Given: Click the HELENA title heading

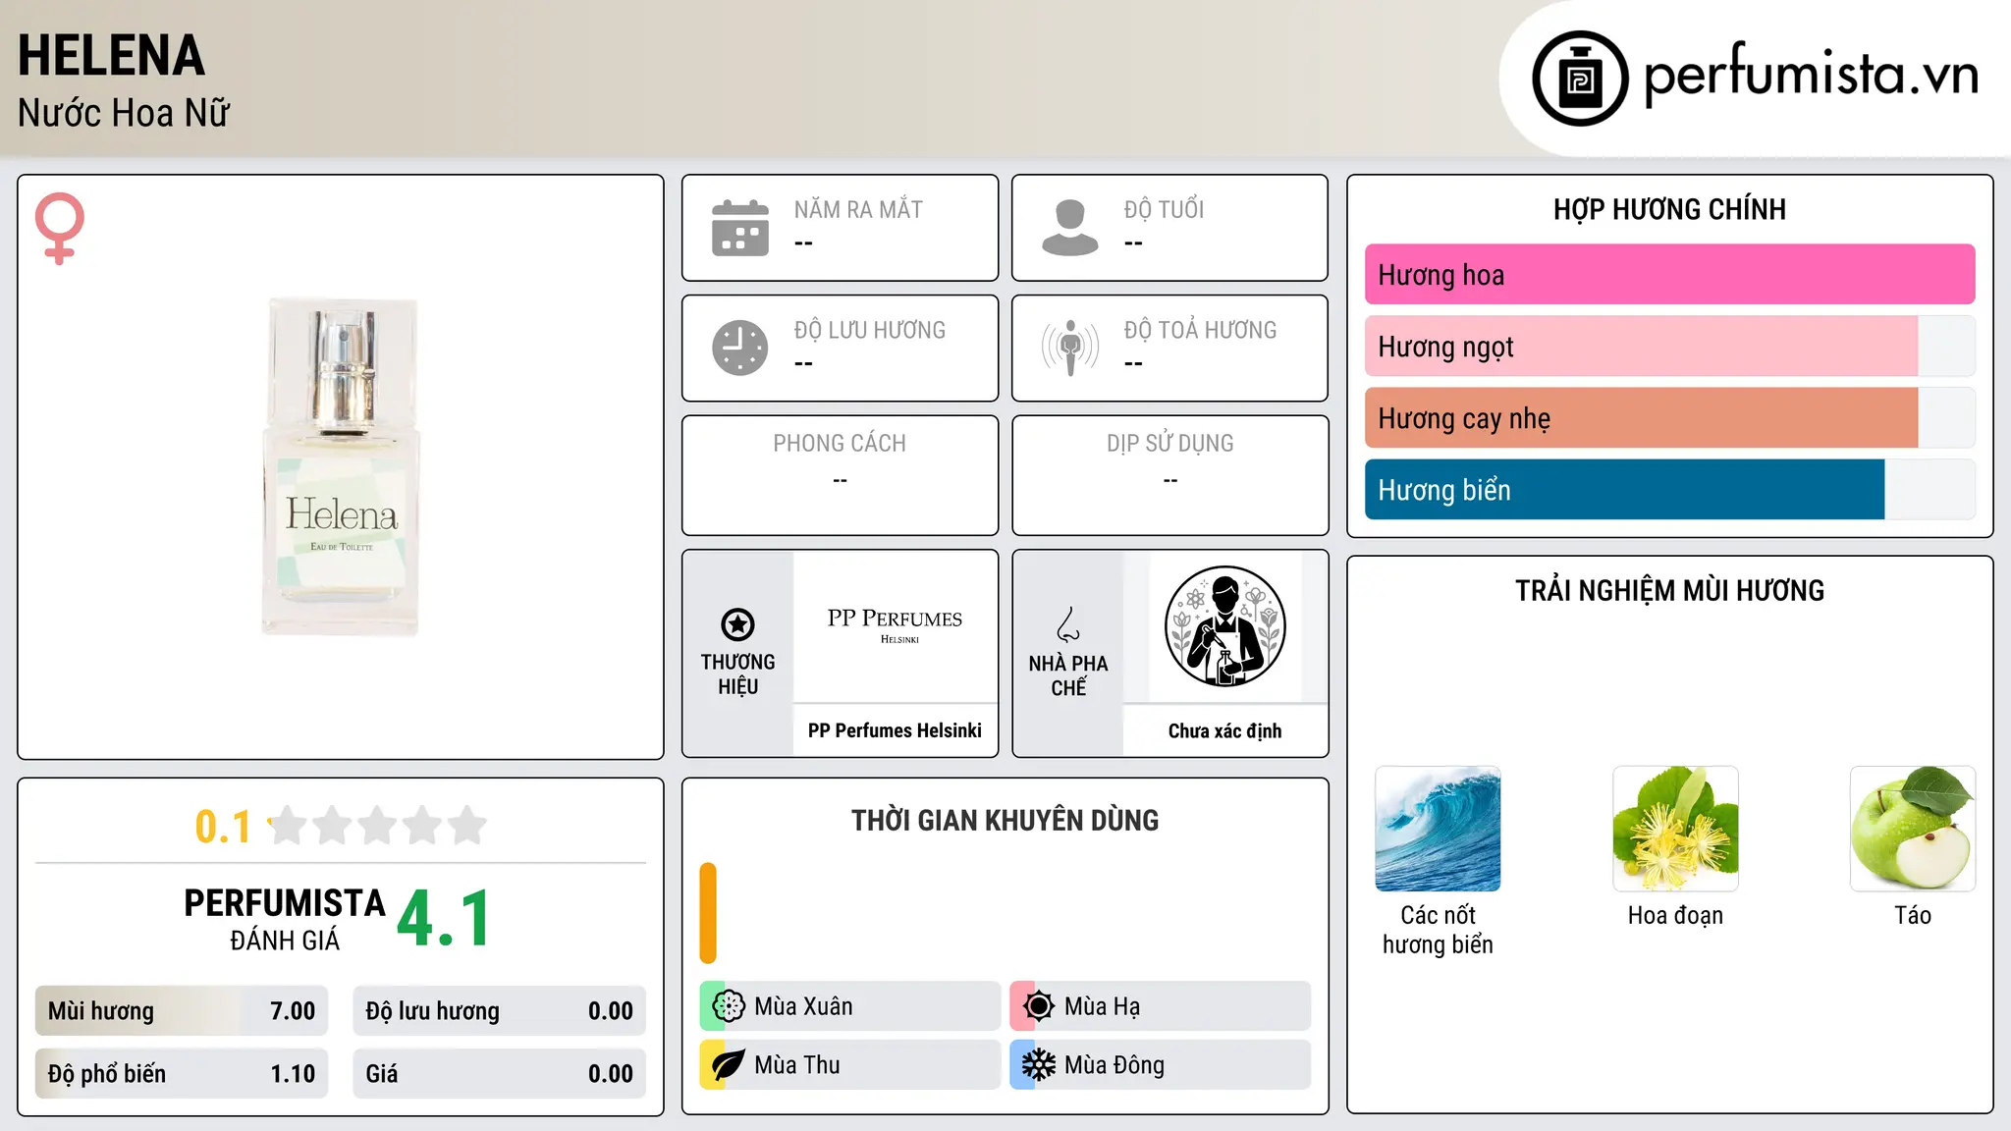Looking at the screenshot, I should (x=111, y=55).
